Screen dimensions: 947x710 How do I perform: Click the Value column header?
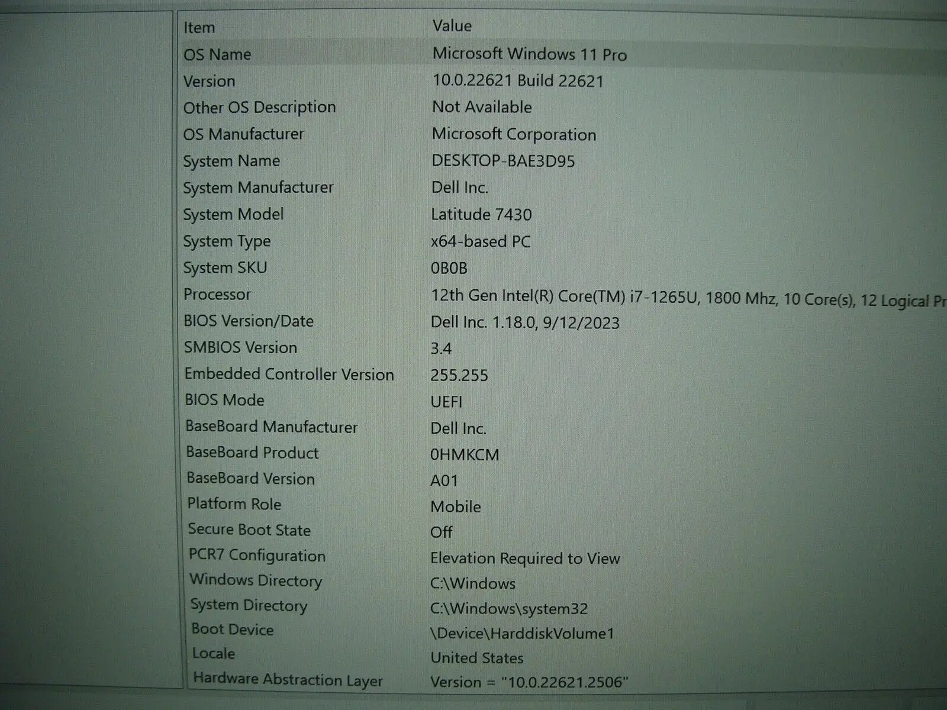452,26
